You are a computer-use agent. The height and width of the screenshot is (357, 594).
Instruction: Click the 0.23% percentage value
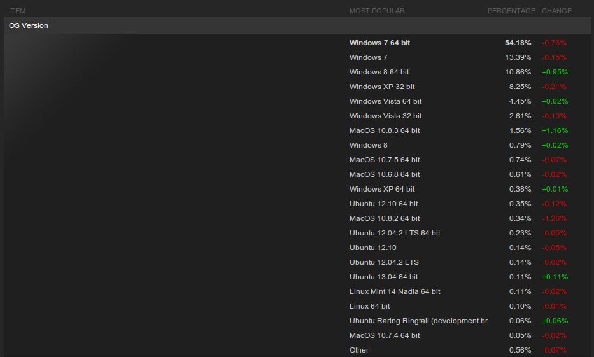[x=520, y=233]
